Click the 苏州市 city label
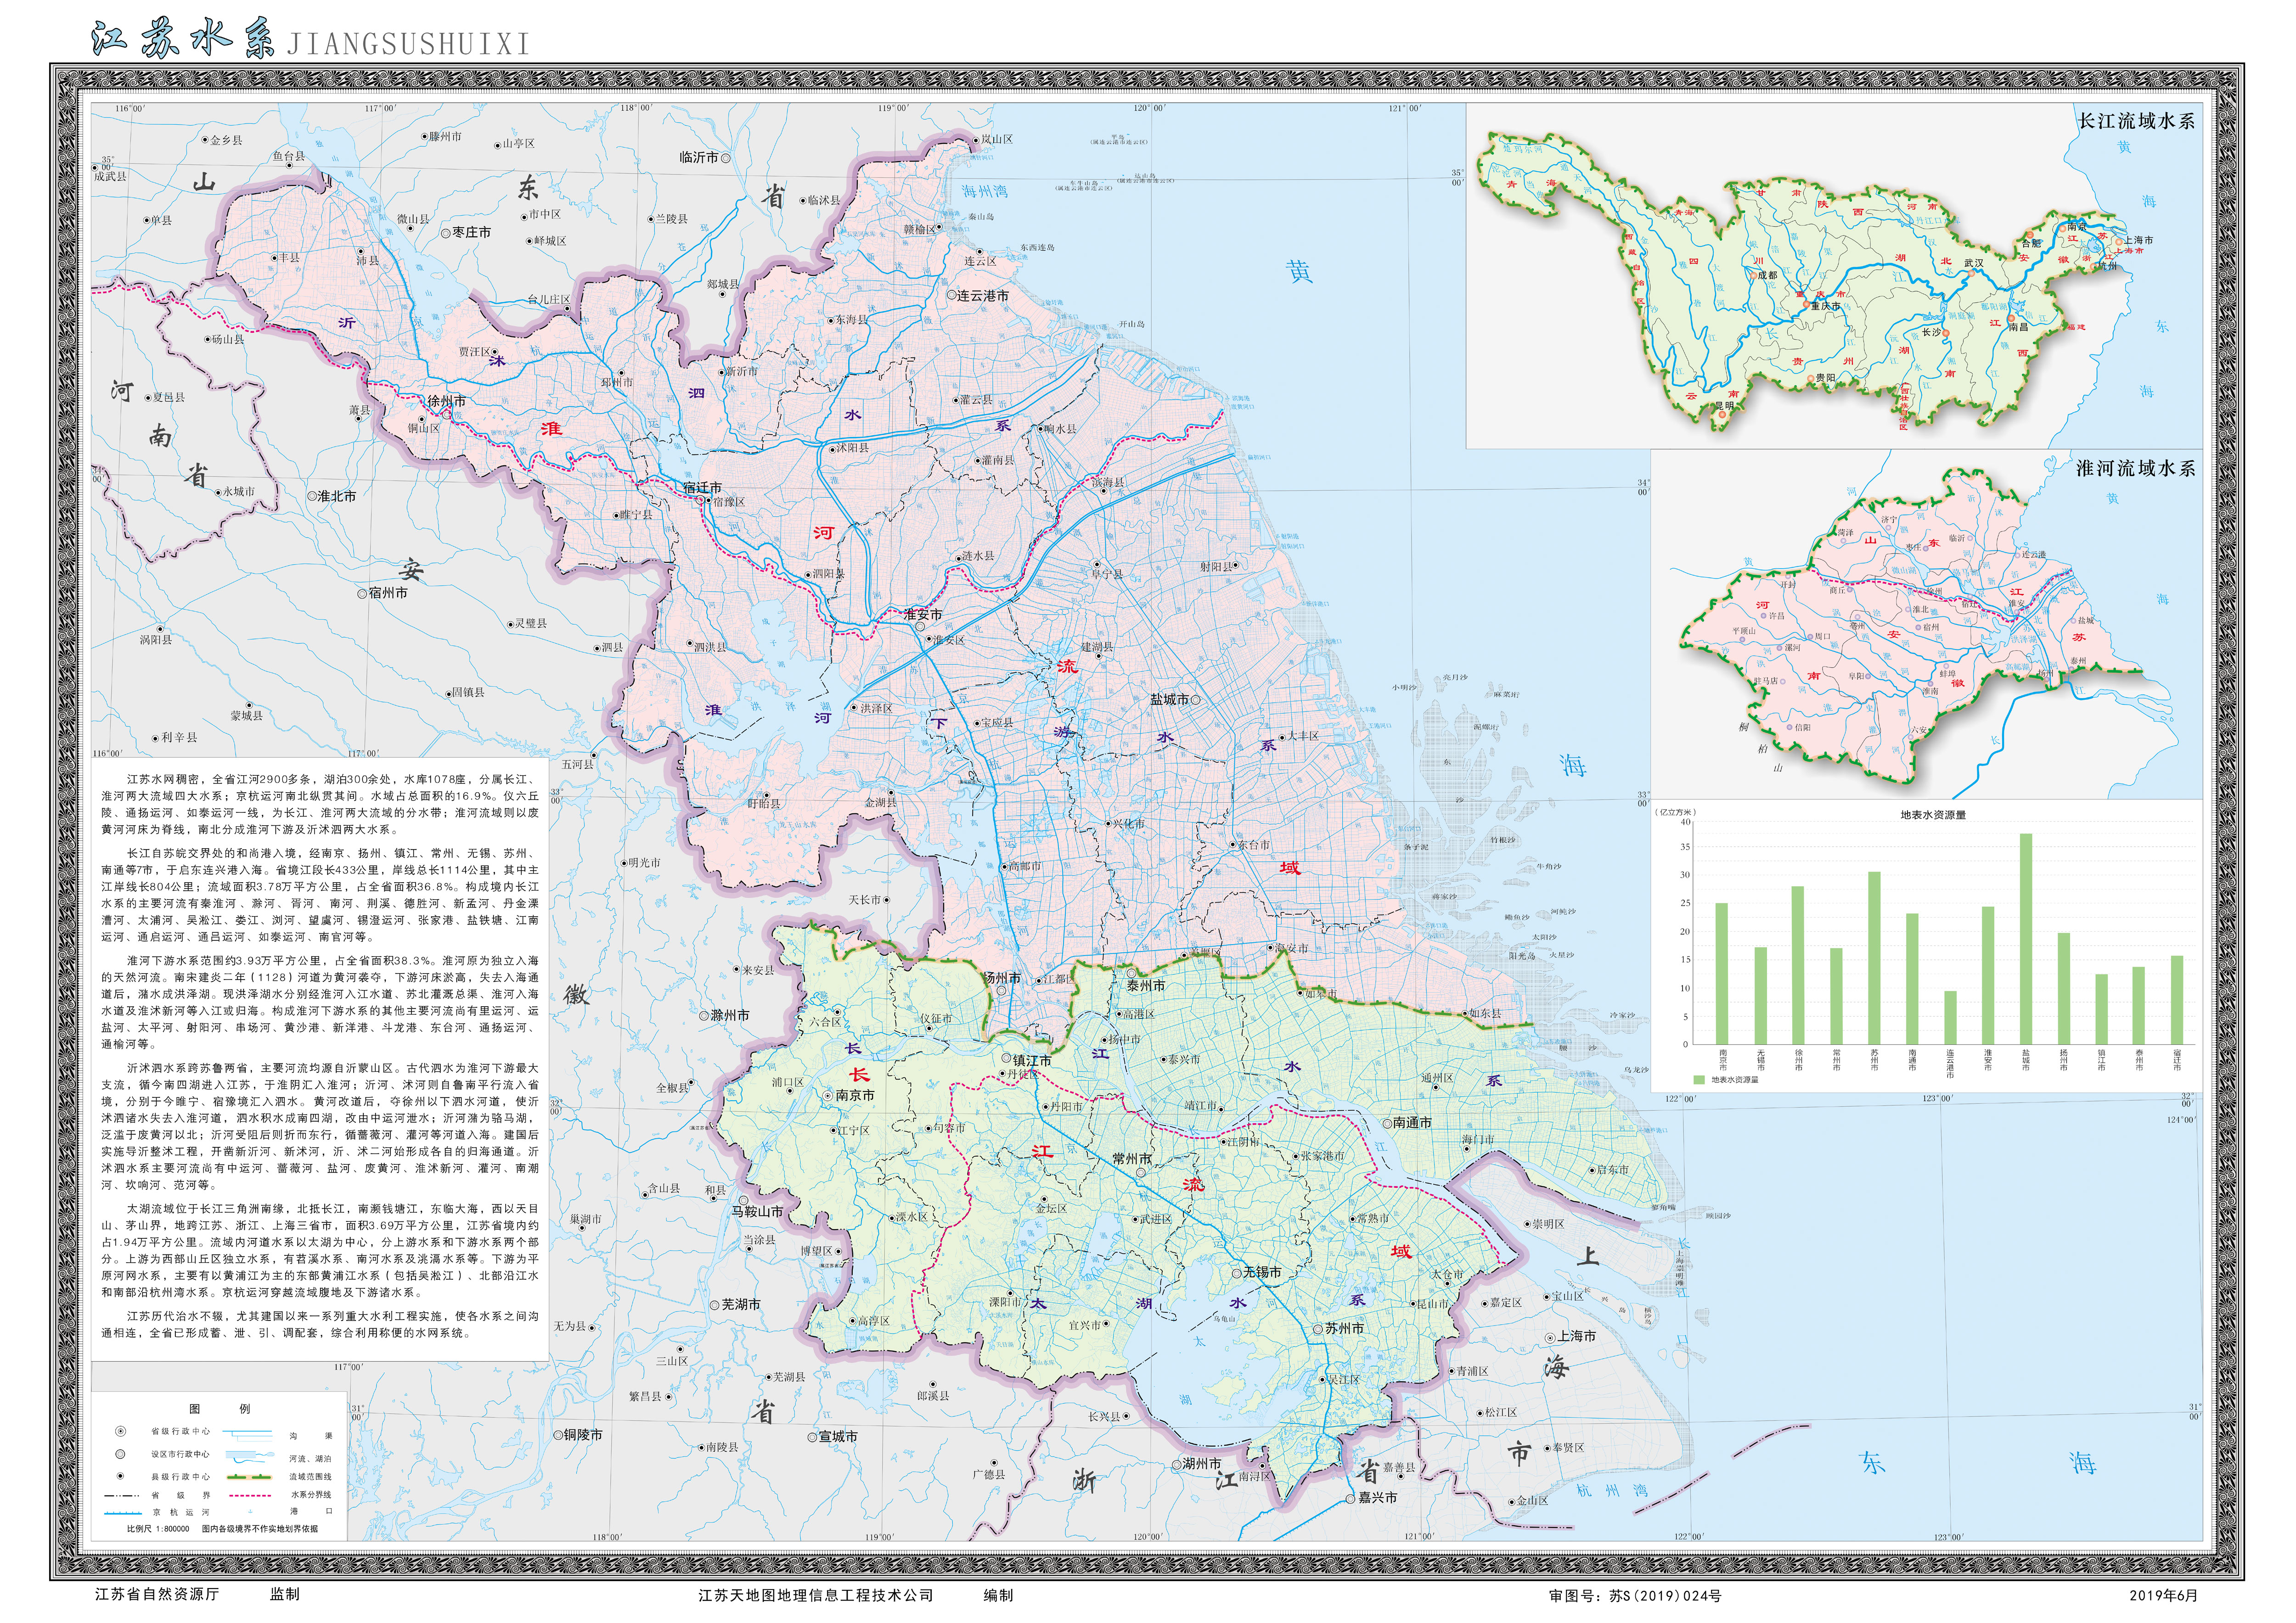The image size is (2296, 1623). point(1344,1328)
